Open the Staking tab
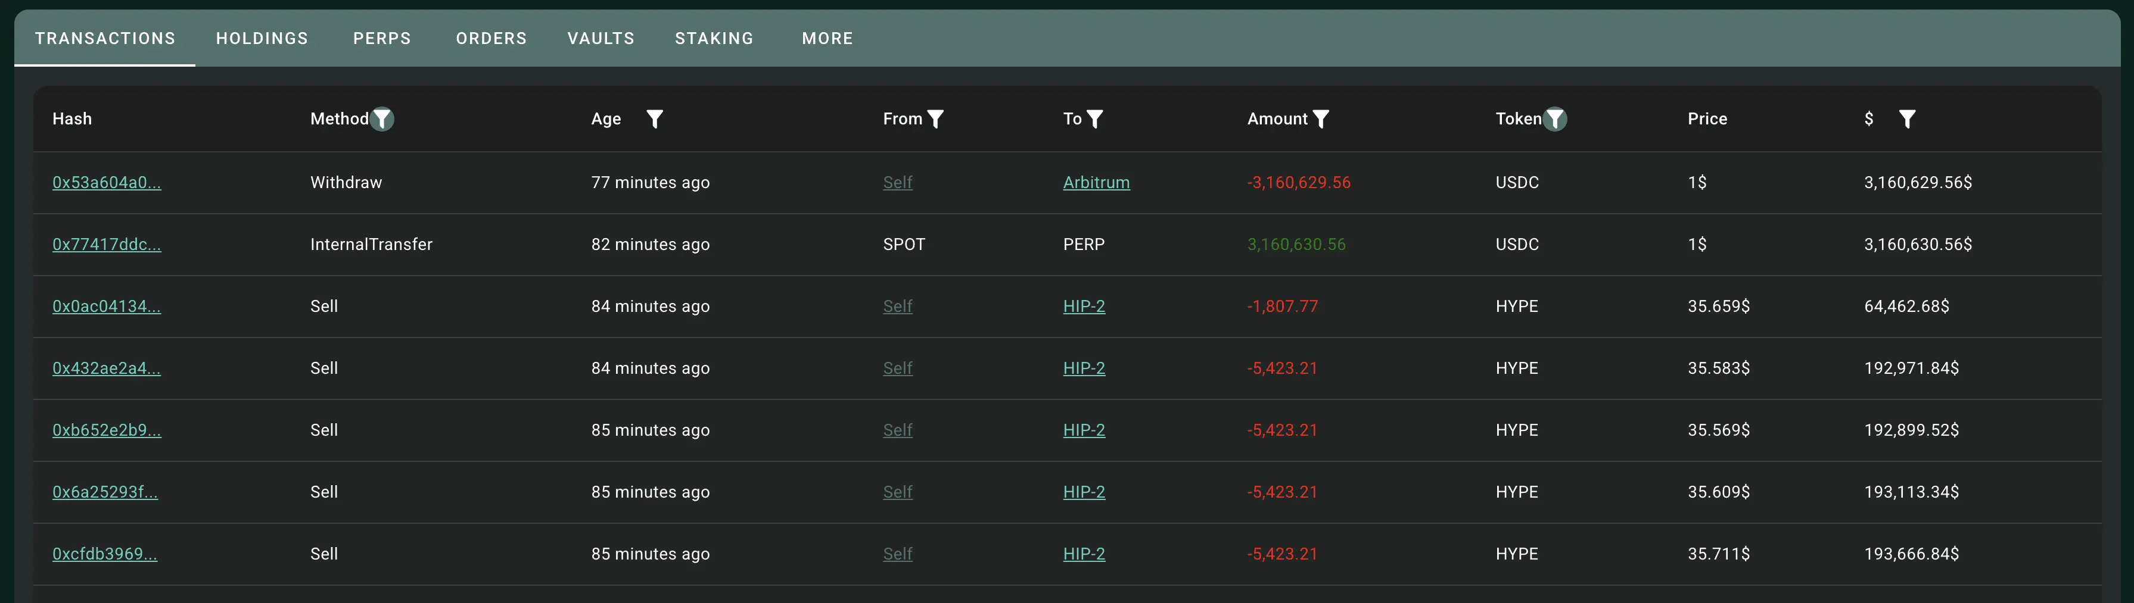The image size is (2134, 603). [x=714, y=38]
